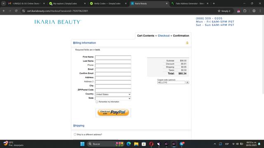Close the Fake Address Generator tab

[x=207, y=3]
